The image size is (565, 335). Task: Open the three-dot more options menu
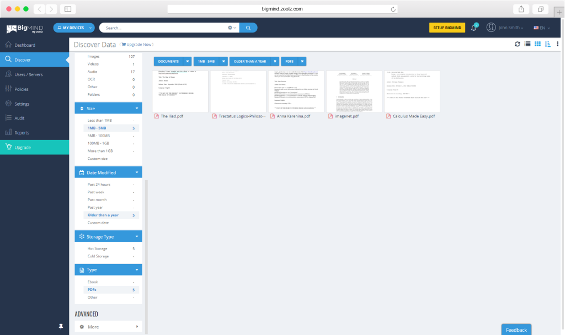557,44
